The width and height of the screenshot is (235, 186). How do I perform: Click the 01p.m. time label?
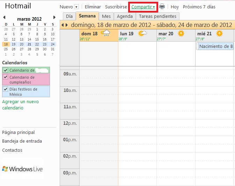click(x=70, y=140)
